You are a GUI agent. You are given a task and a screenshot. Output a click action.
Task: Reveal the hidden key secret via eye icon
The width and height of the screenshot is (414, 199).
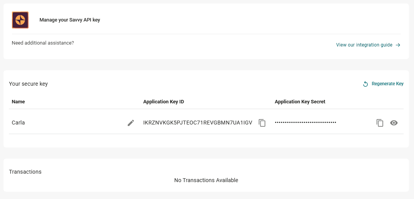[x=394, y=123]
